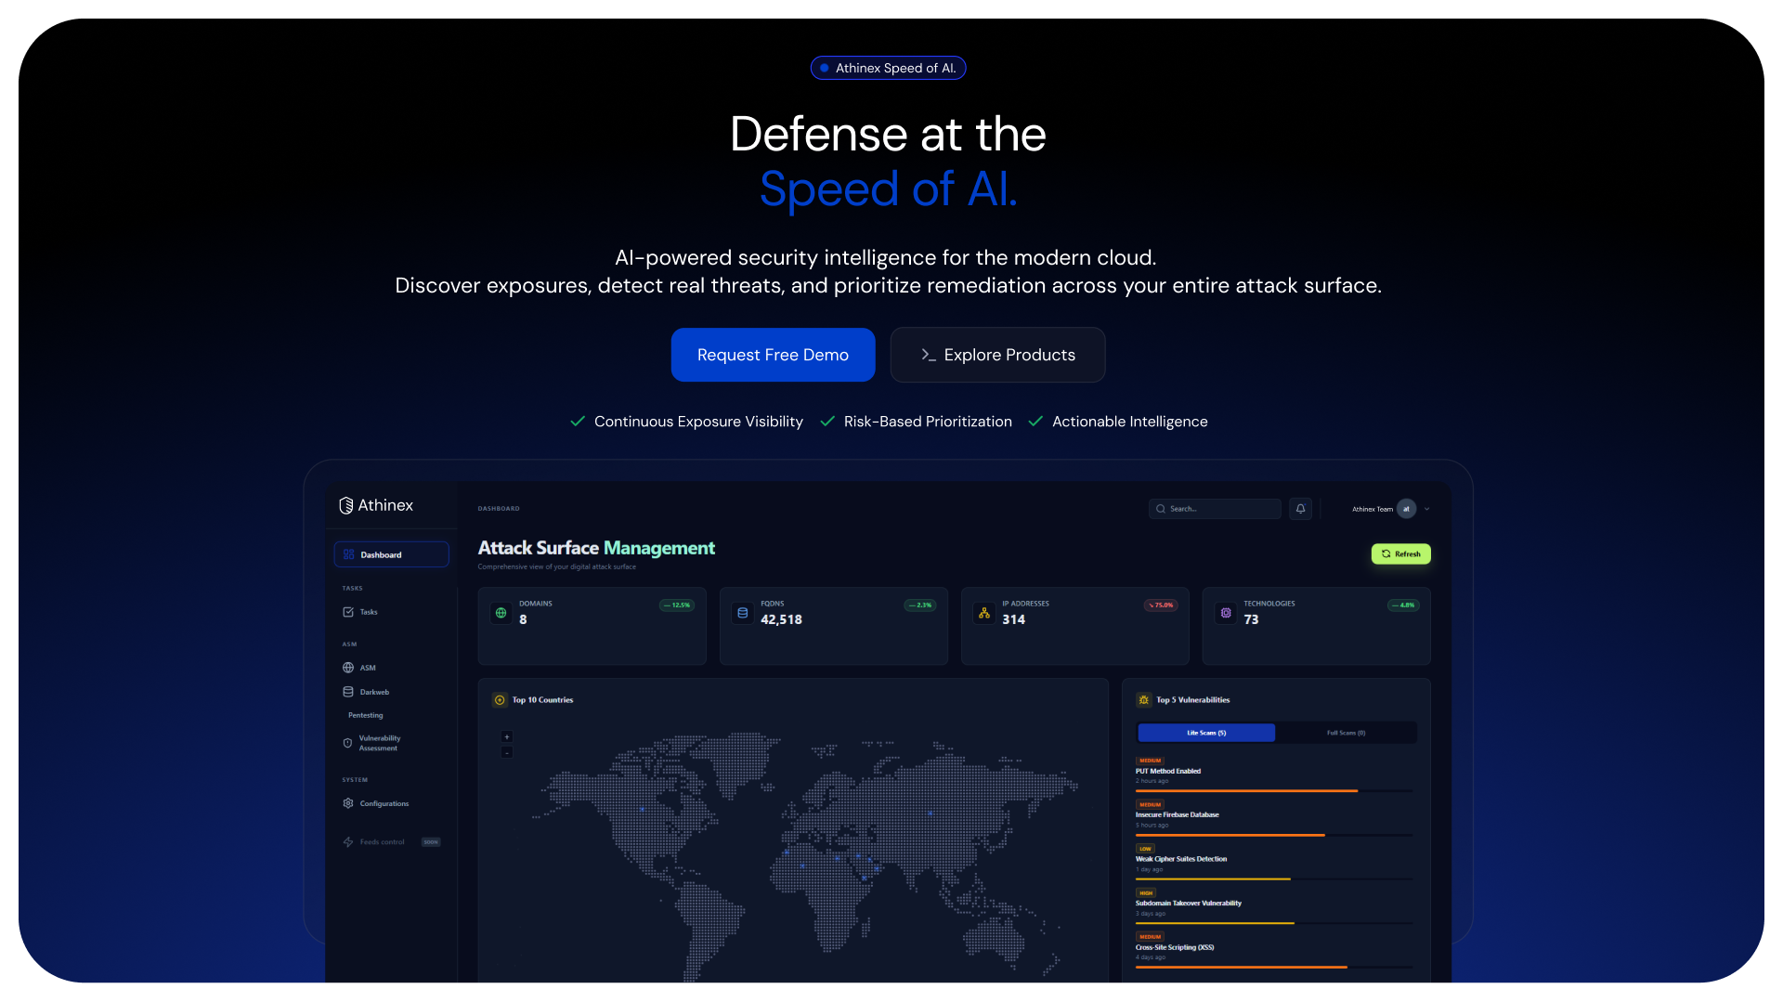Screen dimensions: 1783x1002
Task: Click Weak Cipher Suites Detection severity bar
Action: point(1274,878)
